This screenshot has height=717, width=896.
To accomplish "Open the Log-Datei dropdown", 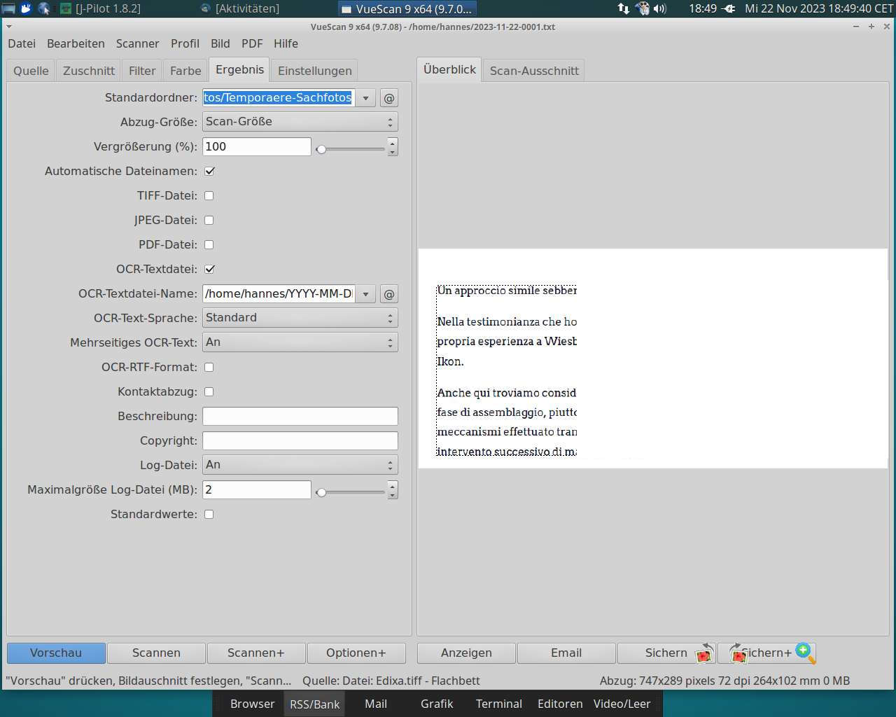I will 300,465.
